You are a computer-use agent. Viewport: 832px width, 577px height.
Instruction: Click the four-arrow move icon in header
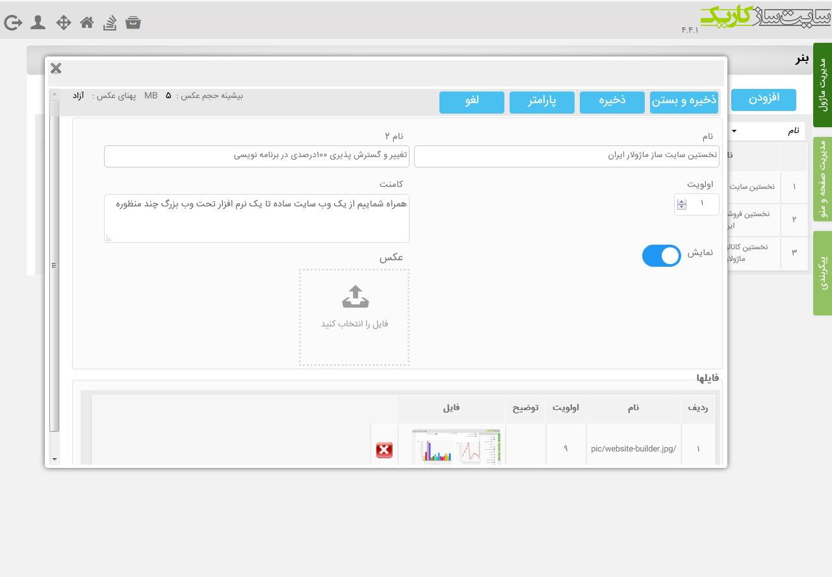click(x=63, y=23)
